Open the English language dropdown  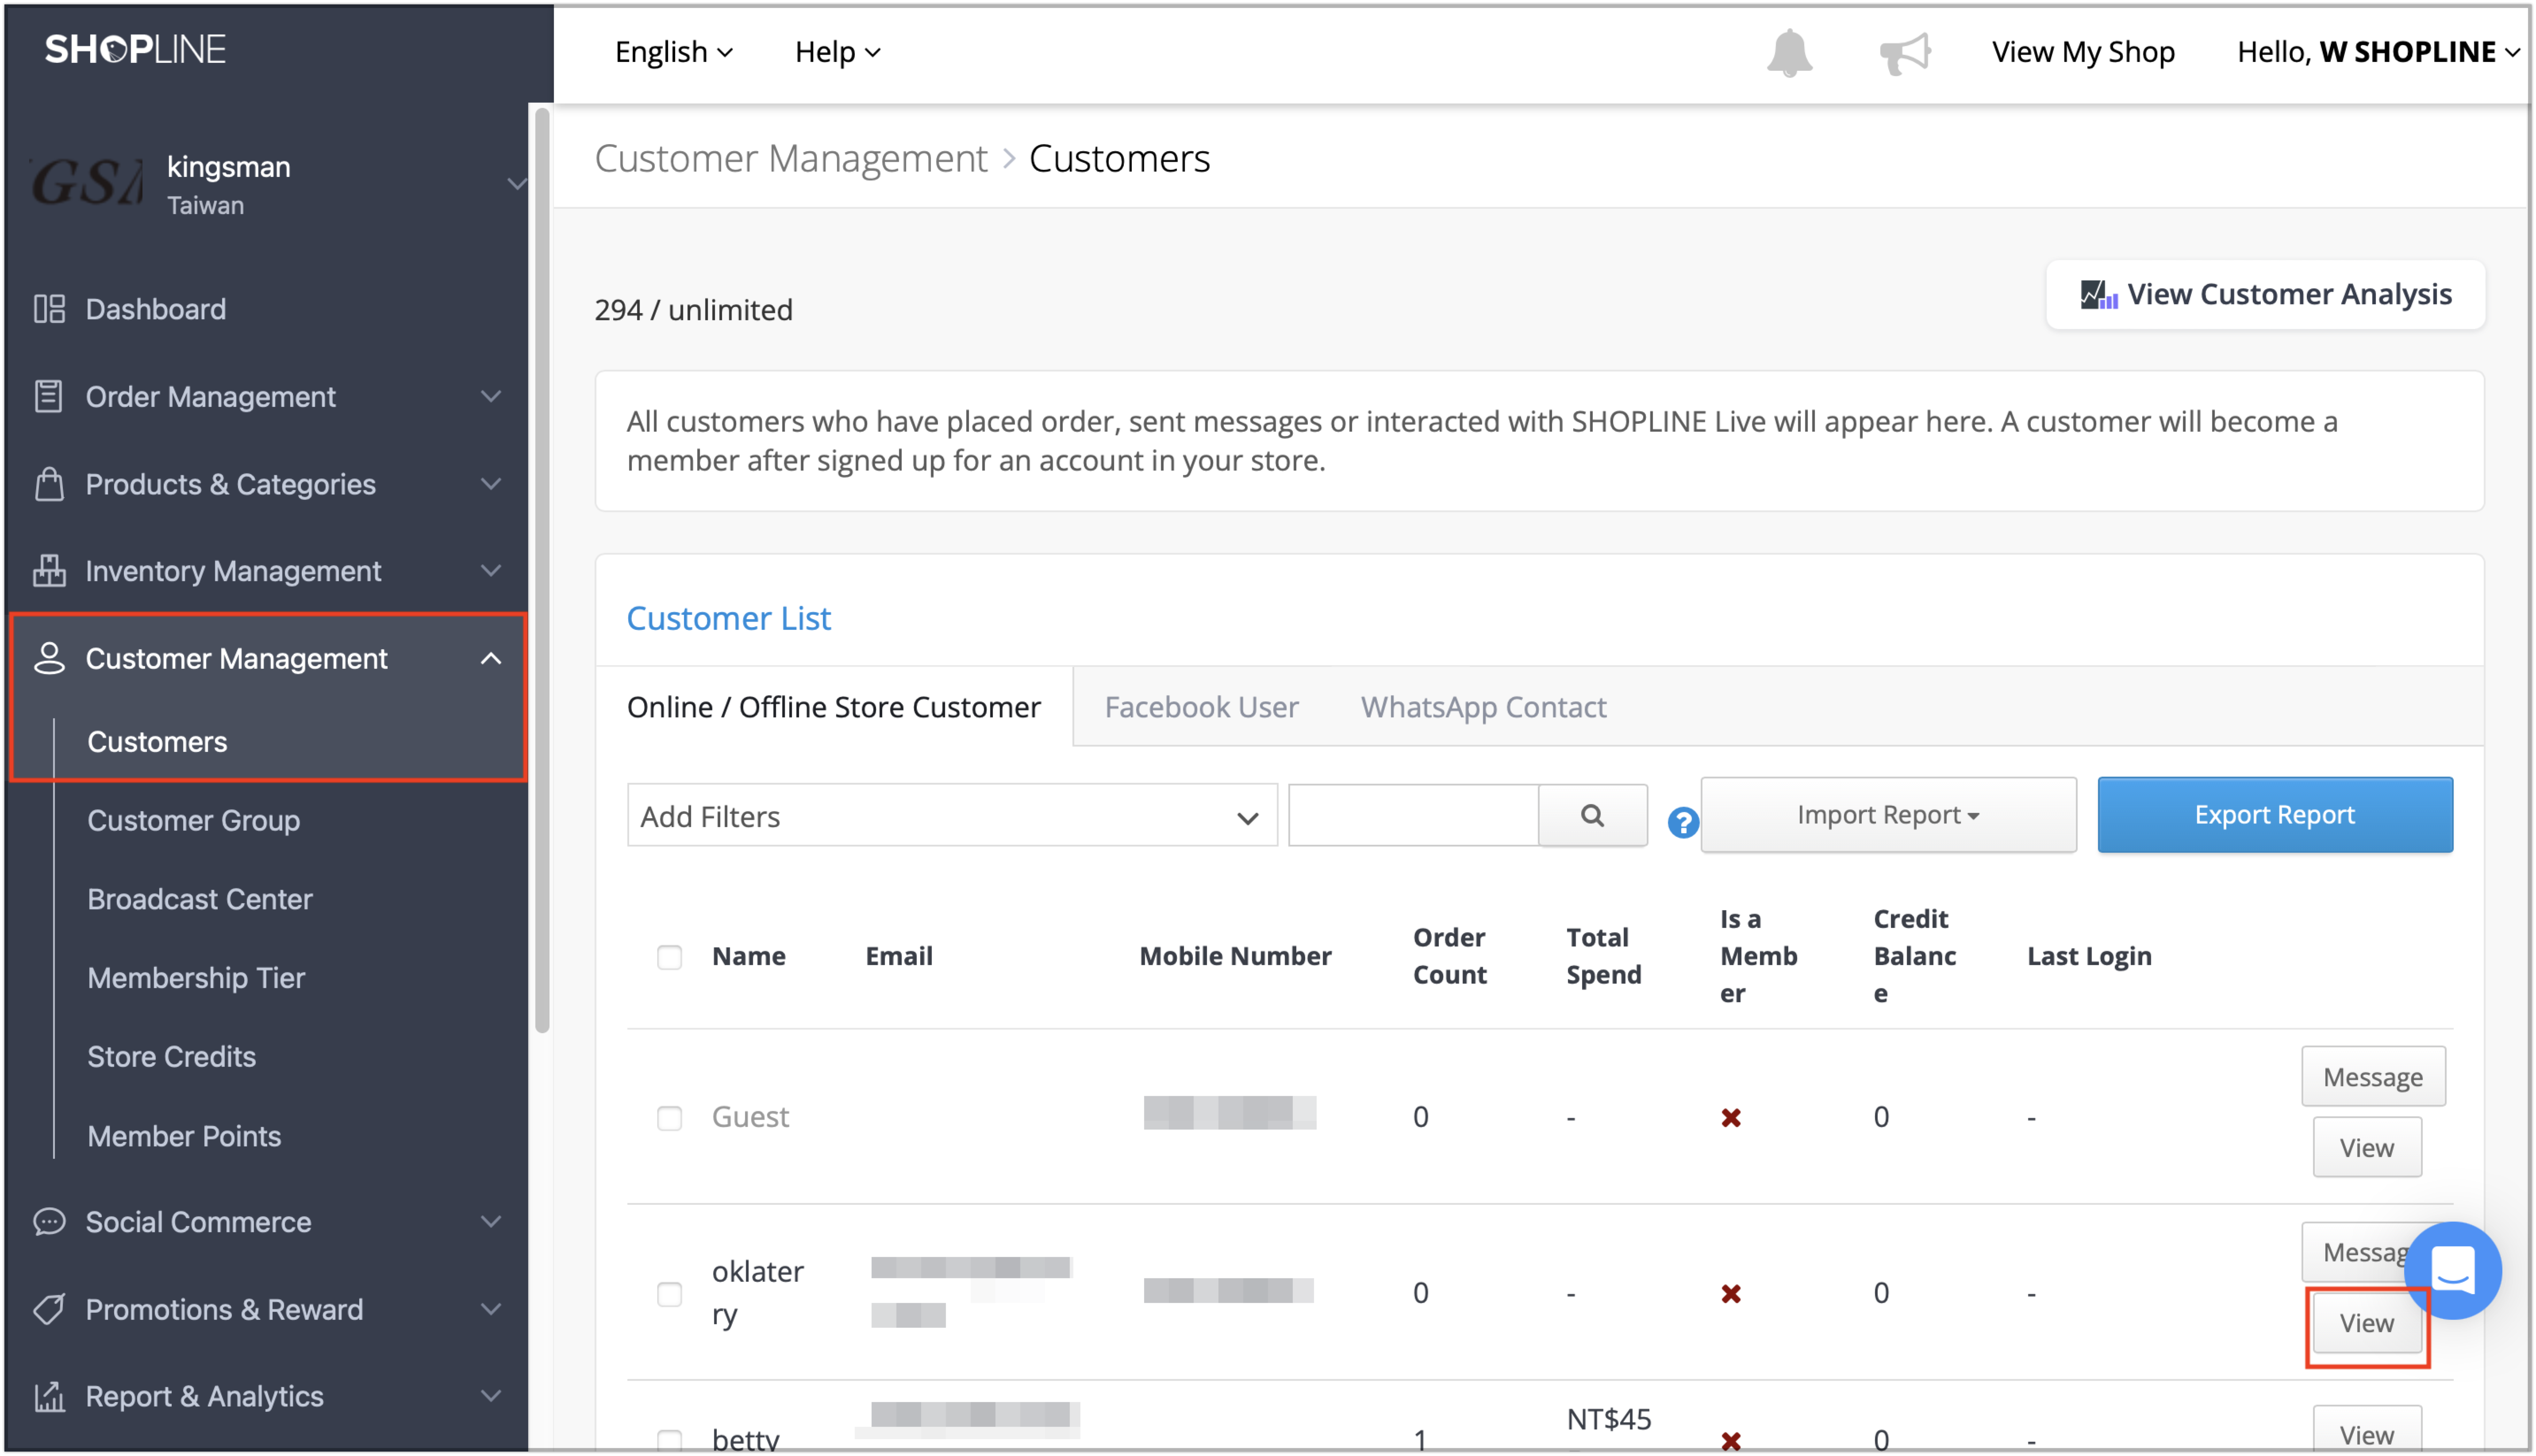pyautogui.click(x=673, y=52)
